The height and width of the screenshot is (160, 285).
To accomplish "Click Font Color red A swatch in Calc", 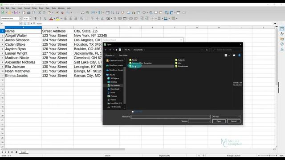I will [51, 19].
